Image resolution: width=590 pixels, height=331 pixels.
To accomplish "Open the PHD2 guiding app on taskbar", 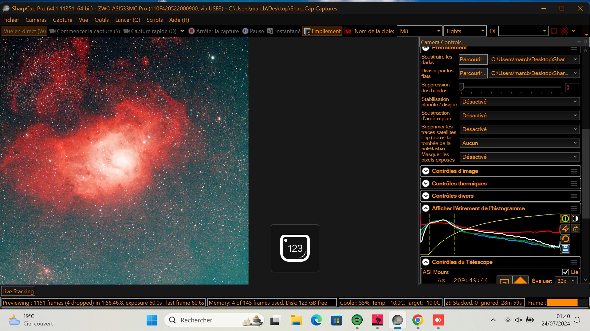I will 357,320.
